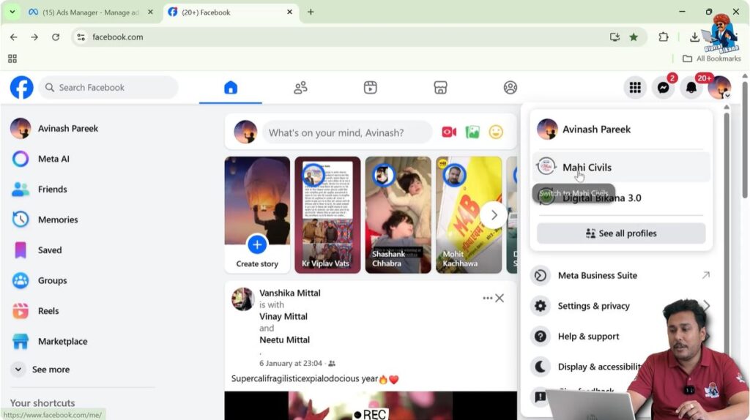The image size is (750, 420).
Task: Open the Marketplace tab icon in top navigation
Action: pyautogui.click(x=440, y=88)
